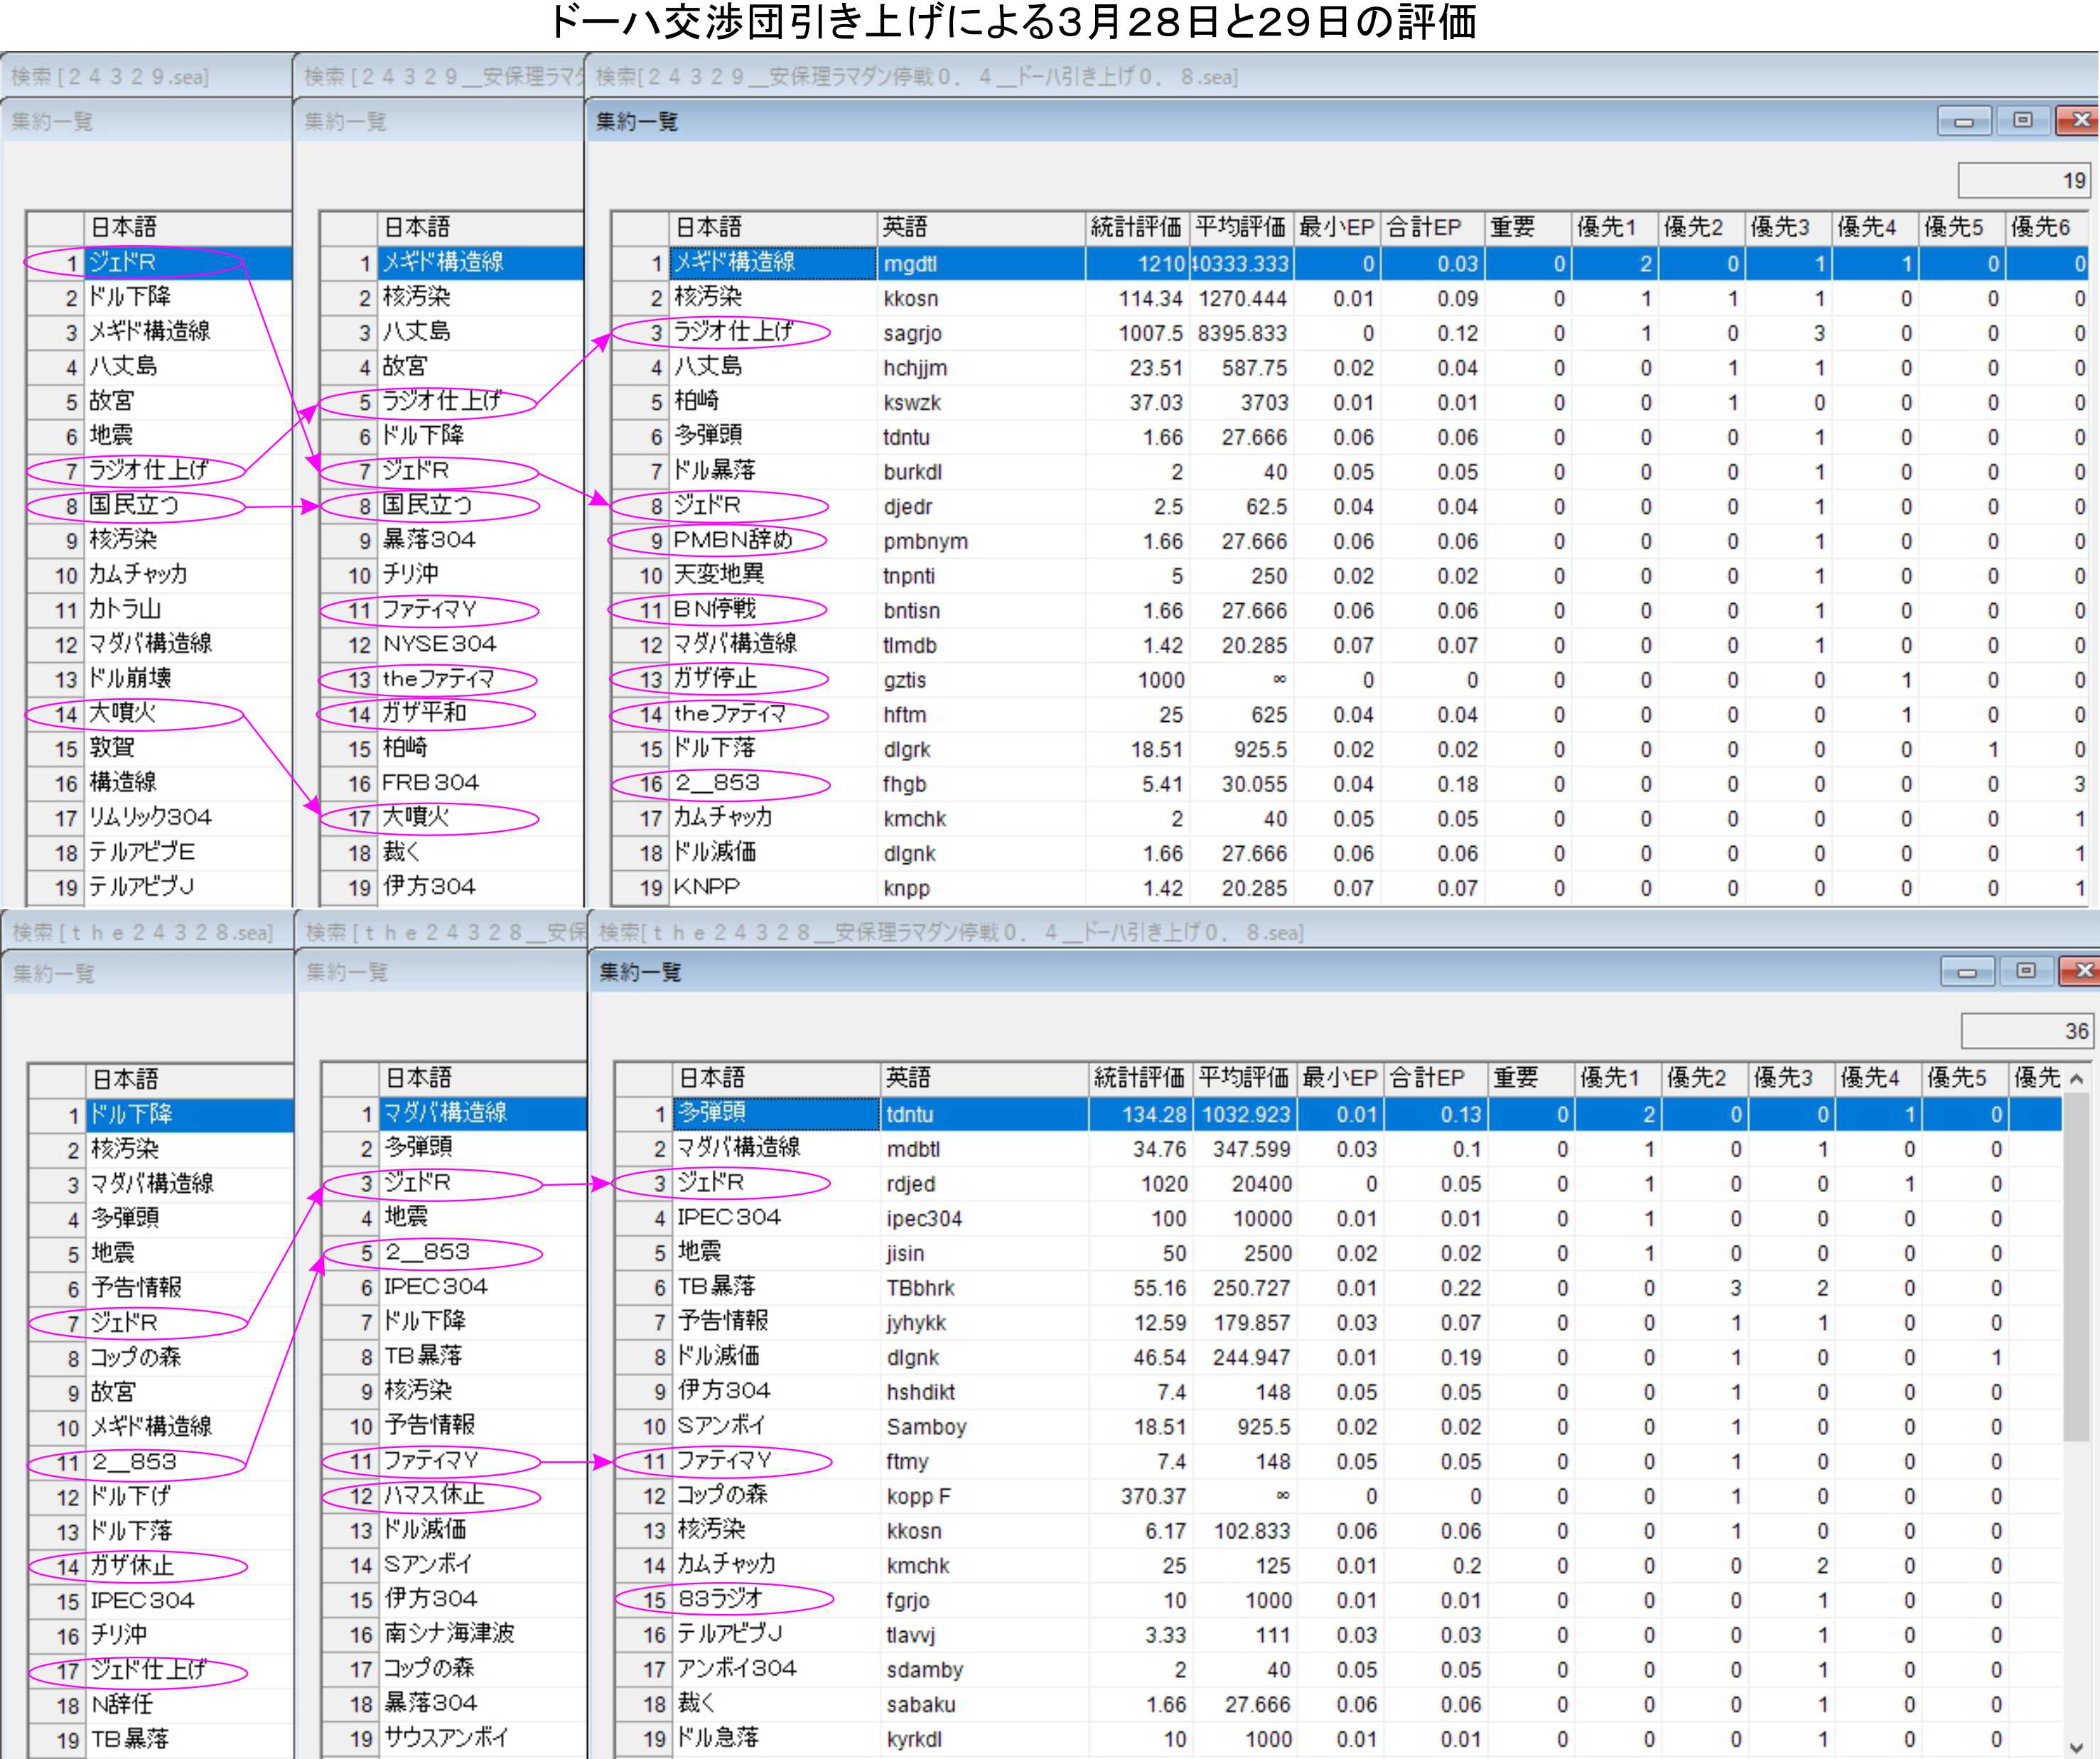2100x1759 pixels.
Task: Select the PMBN辞め row
Action: pos(1350,541)
